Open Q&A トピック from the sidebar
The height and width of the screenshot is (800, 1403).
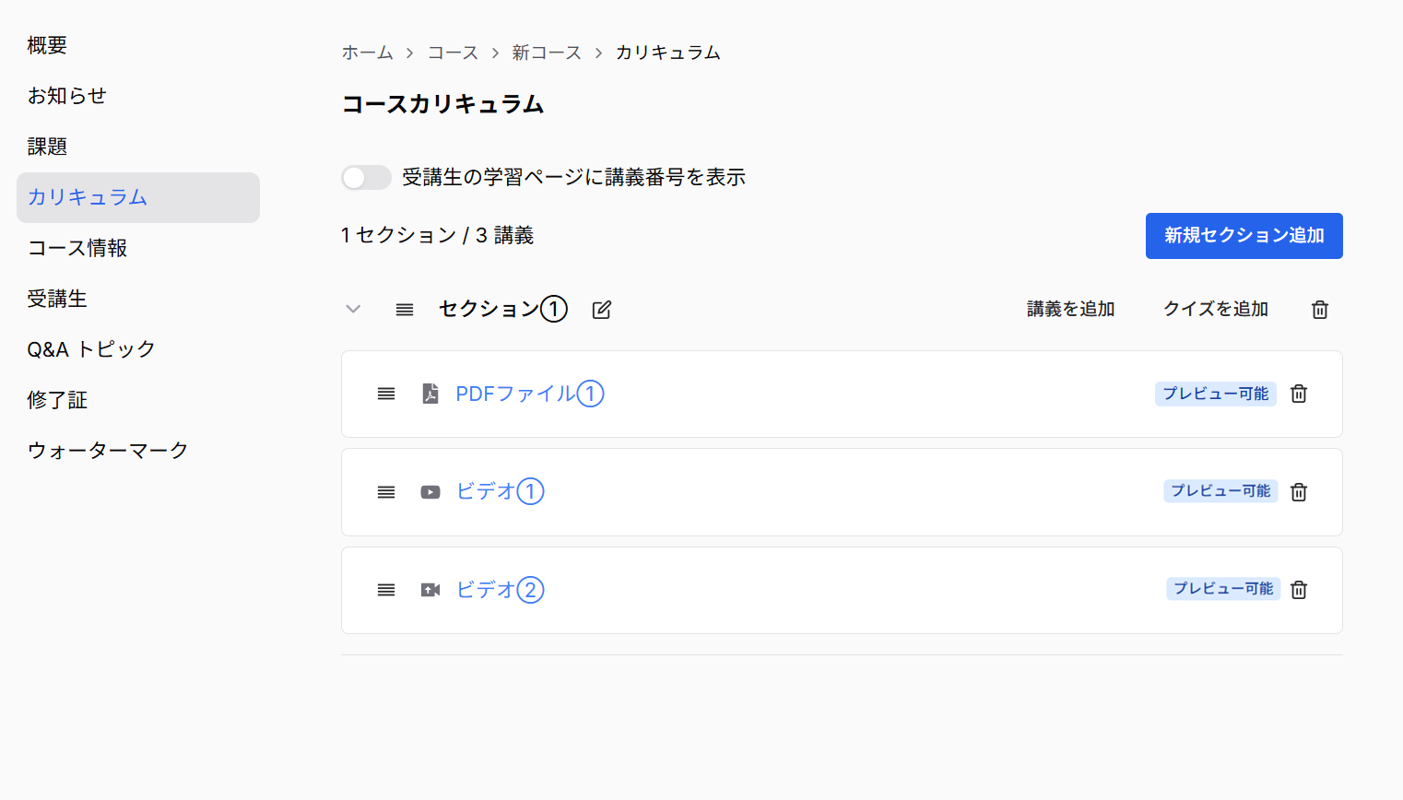pyautogui.click(x=90, y=349)
